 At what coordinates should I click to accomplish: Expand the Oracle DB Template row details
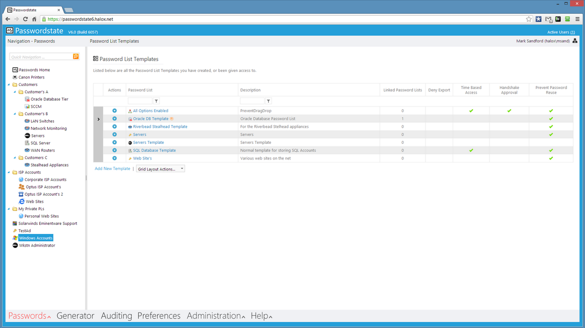[99, 119]
